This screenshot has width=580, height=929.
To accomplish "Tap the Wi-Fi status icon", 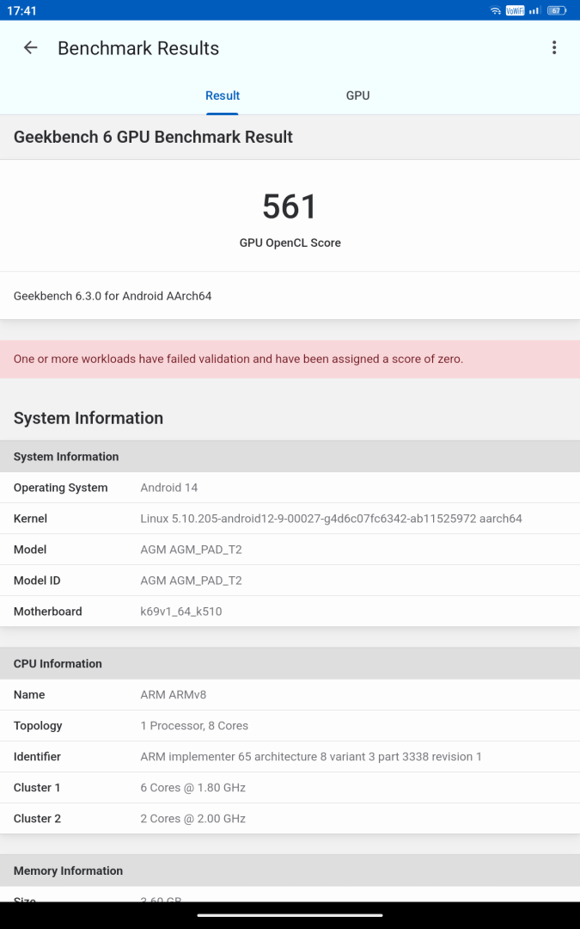I will (x=496, y=10).
